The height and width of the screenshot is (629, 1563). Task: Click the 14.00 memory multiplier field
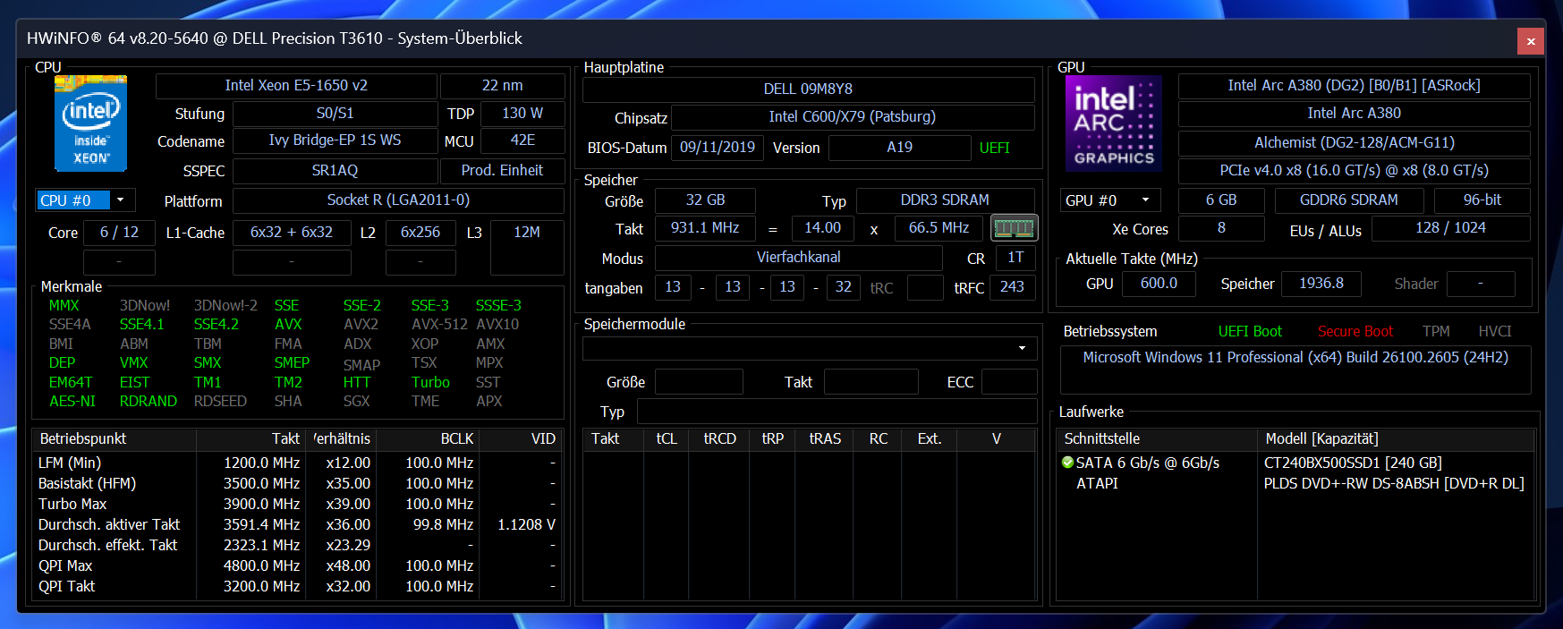(822, 228)
